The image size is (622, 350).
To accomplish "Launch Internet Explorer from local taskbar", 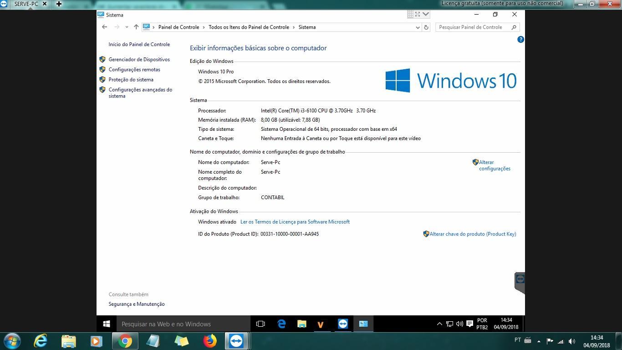I will (x=41, y=341).
